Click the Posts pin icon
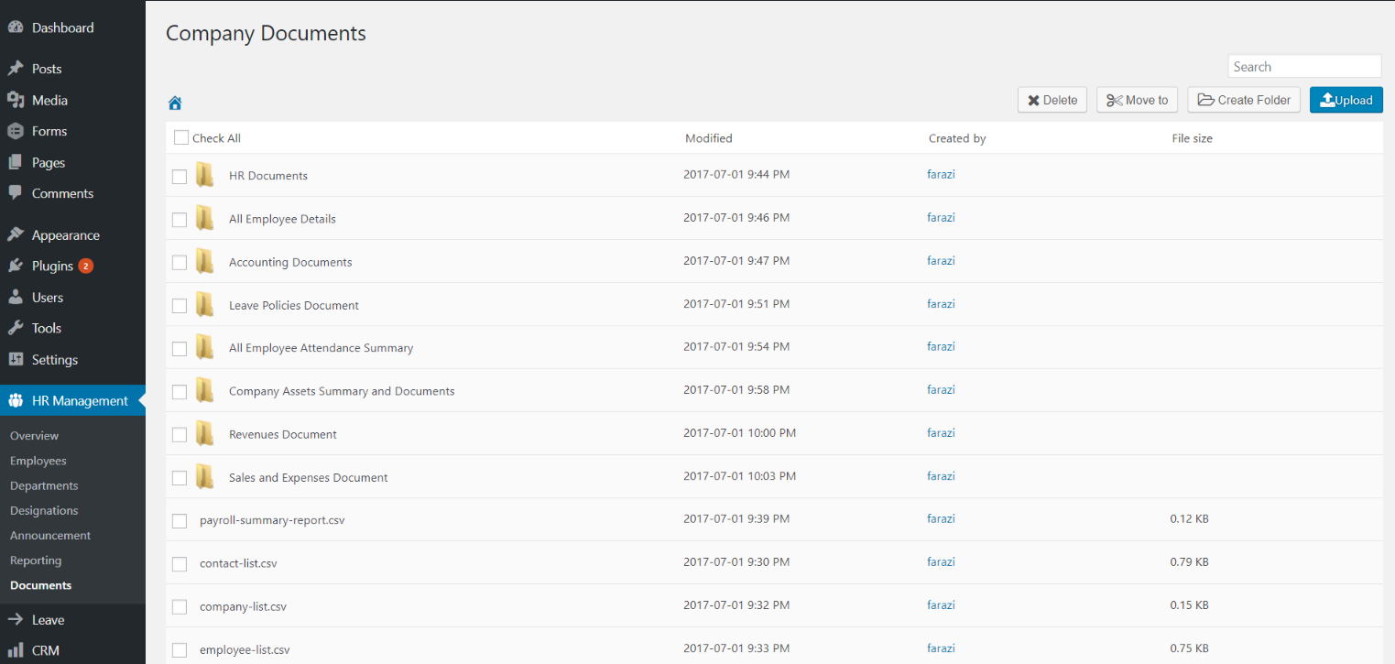The width and height of the screenshot is (1395, 664). [x=16, y=69]
